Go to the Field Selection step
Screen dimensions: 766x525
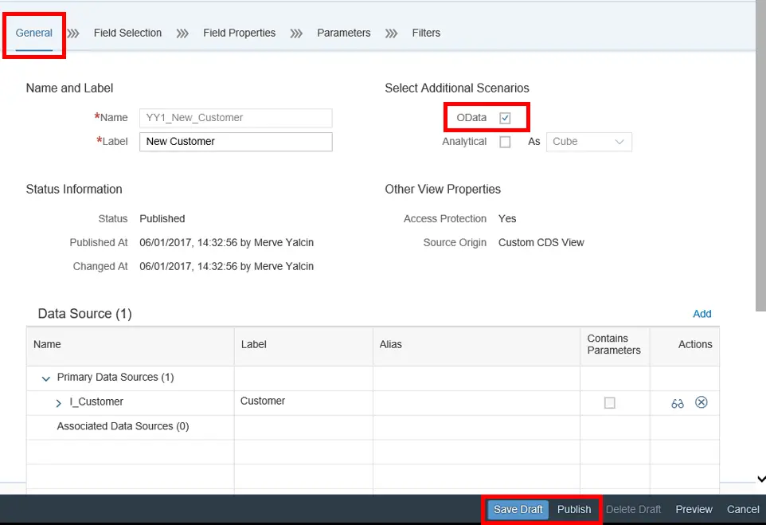pyautogui.click(x=127, y=33)
